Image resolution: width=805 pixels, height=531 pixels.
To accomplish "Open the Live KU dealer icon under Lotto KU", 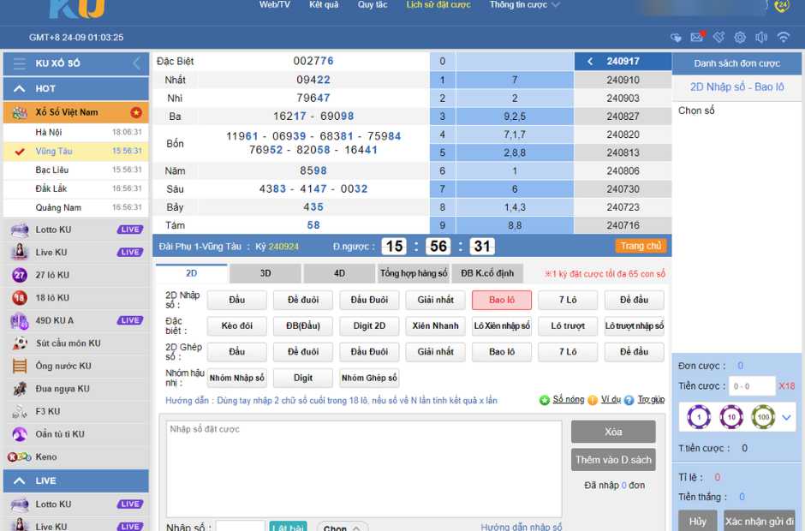I will (x=20, y=252).
